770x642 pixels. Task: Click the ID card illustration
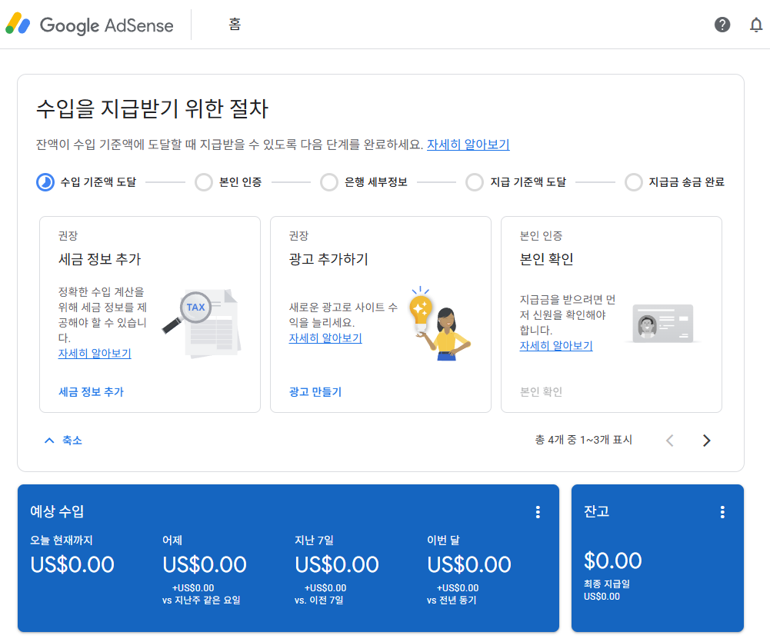coord(662,323)
